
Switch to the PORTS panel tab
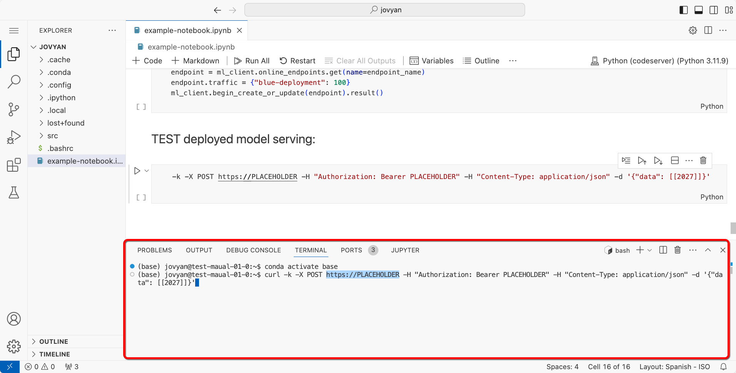[351, 250]
